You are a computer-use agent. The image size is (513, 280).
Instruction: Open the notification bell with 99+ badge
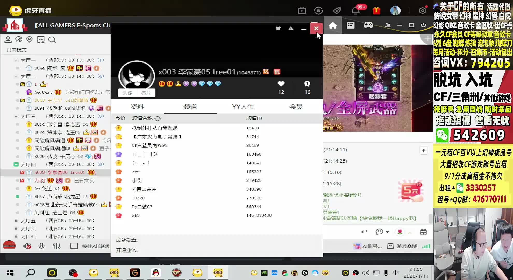pos(355,11)
